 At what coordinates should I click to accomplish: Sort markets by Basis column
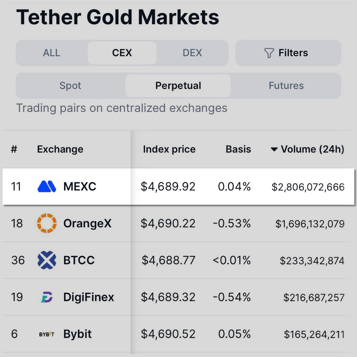pos(238,149)
